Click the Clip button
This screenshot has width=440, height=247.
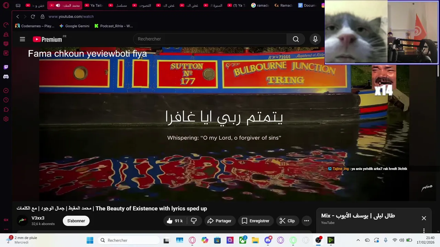click(287, 221)
